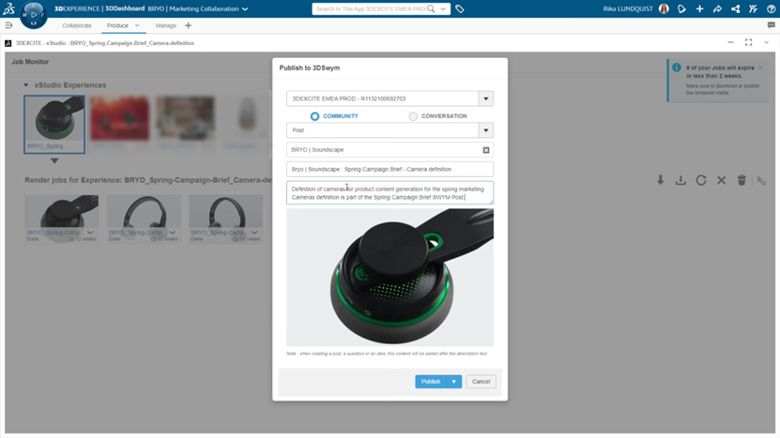Open the third render job's dropdown chevron
The image size is (780, 438).
point(254,233)
